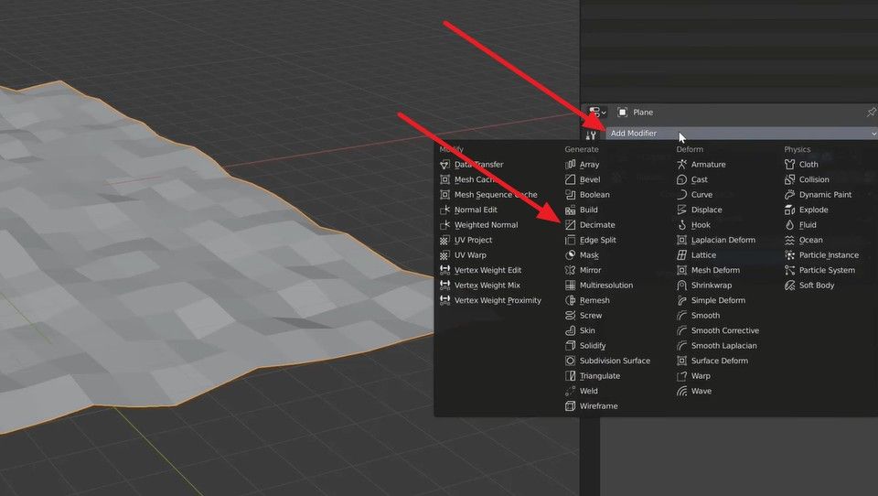878x496 pixels.
Task: Click the mesh object icon beside Plane
Action: point(622,113)
